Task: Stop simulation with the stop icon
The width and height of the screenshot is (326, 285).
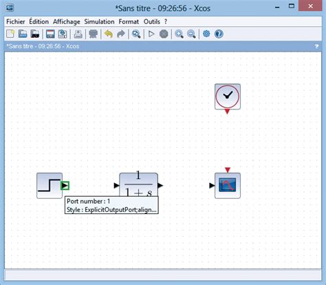Action: coord(164,34)
